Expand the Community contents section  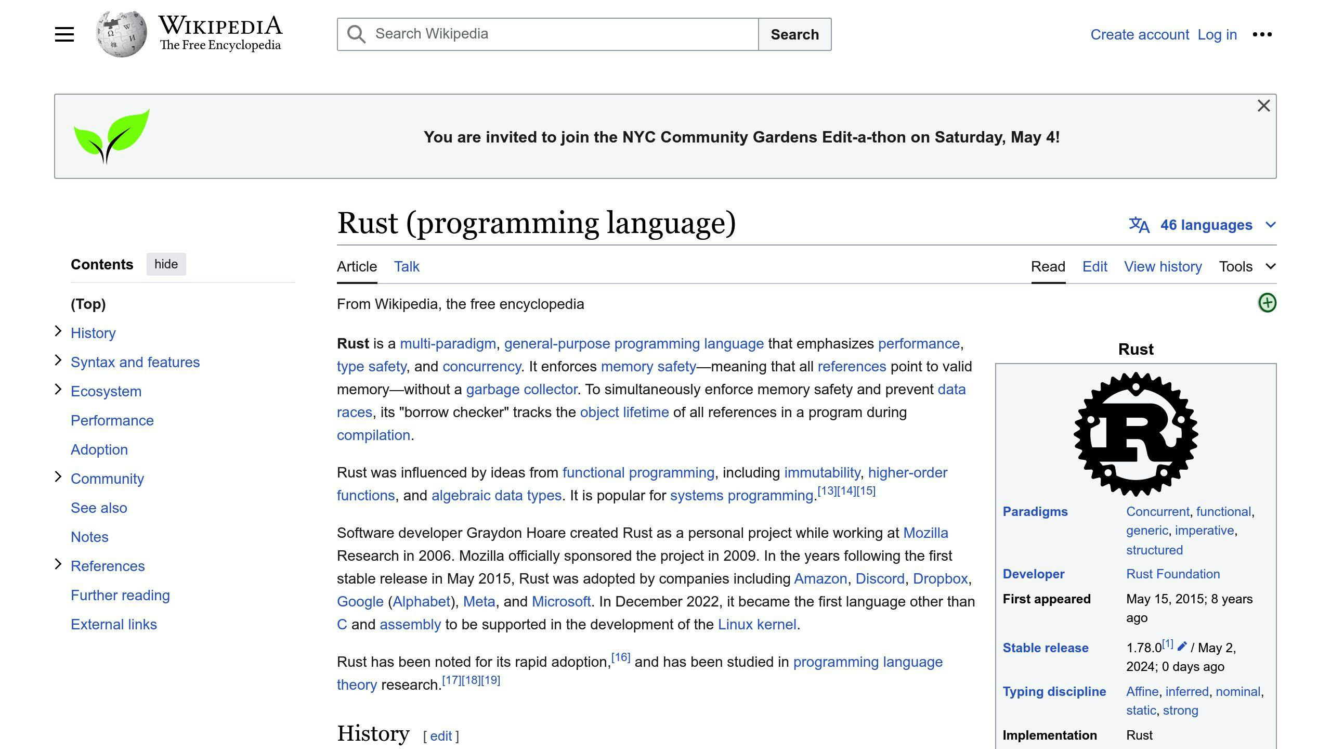pyautogui.click(x=58, y=477)
